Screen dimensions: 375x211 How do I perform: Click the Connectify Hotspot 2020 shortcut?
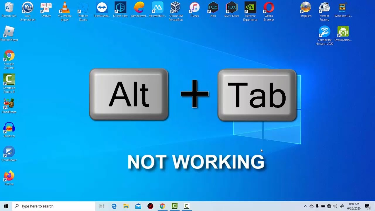pyautogui.click(x=324, y=32)
